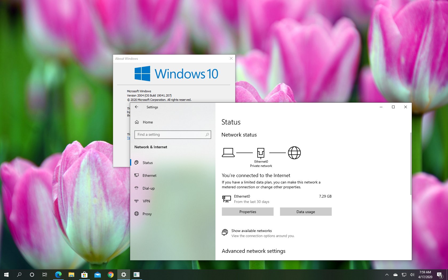Viewport: 448px width, 280px height.
Task: Click the back arrow in Settings
Action: (x=137, y=107)
